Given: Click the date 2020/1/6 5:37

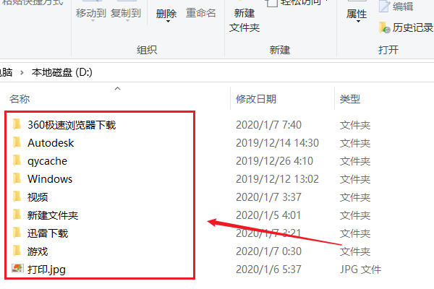Looking at the screenshot, I should [x=268, y=269].
